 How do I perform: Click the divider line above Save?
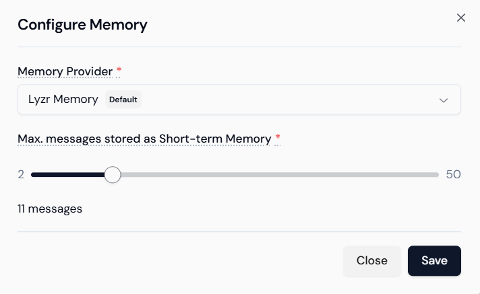pyautogui.click(x=239, y=231)
